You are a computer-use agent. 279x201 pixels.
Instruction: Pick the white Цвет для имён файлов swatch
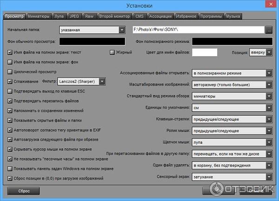click(205, 52)
